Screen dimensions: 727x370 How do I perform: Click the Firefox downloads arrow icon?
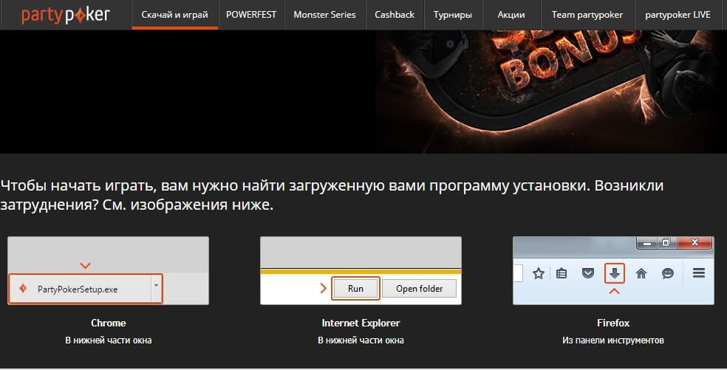click(615, 273)
